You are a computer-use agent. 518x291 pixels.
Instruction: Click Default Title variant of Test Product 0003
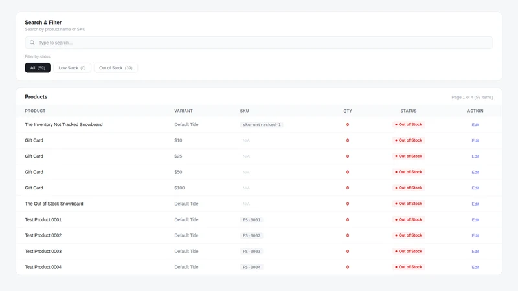[x=186, y=251]
